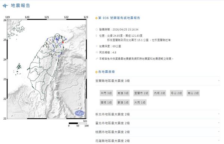Click the magnitude icon beside 芮氏規模

[97, 52]
